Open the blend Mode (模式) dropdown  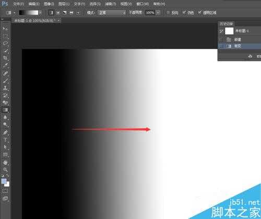(x=112, y=13)
